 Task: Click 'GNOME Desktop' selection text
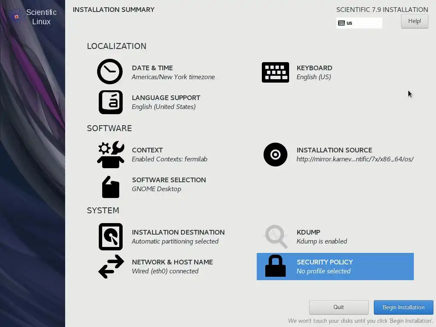pyautogui.click(x=157, y=189)
